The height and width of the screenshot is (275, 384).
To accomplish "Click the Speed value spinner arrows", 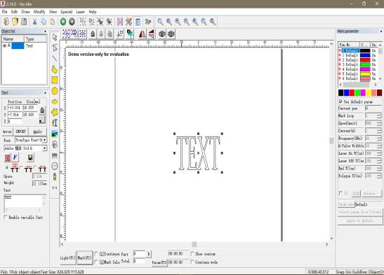I will 379,123.
